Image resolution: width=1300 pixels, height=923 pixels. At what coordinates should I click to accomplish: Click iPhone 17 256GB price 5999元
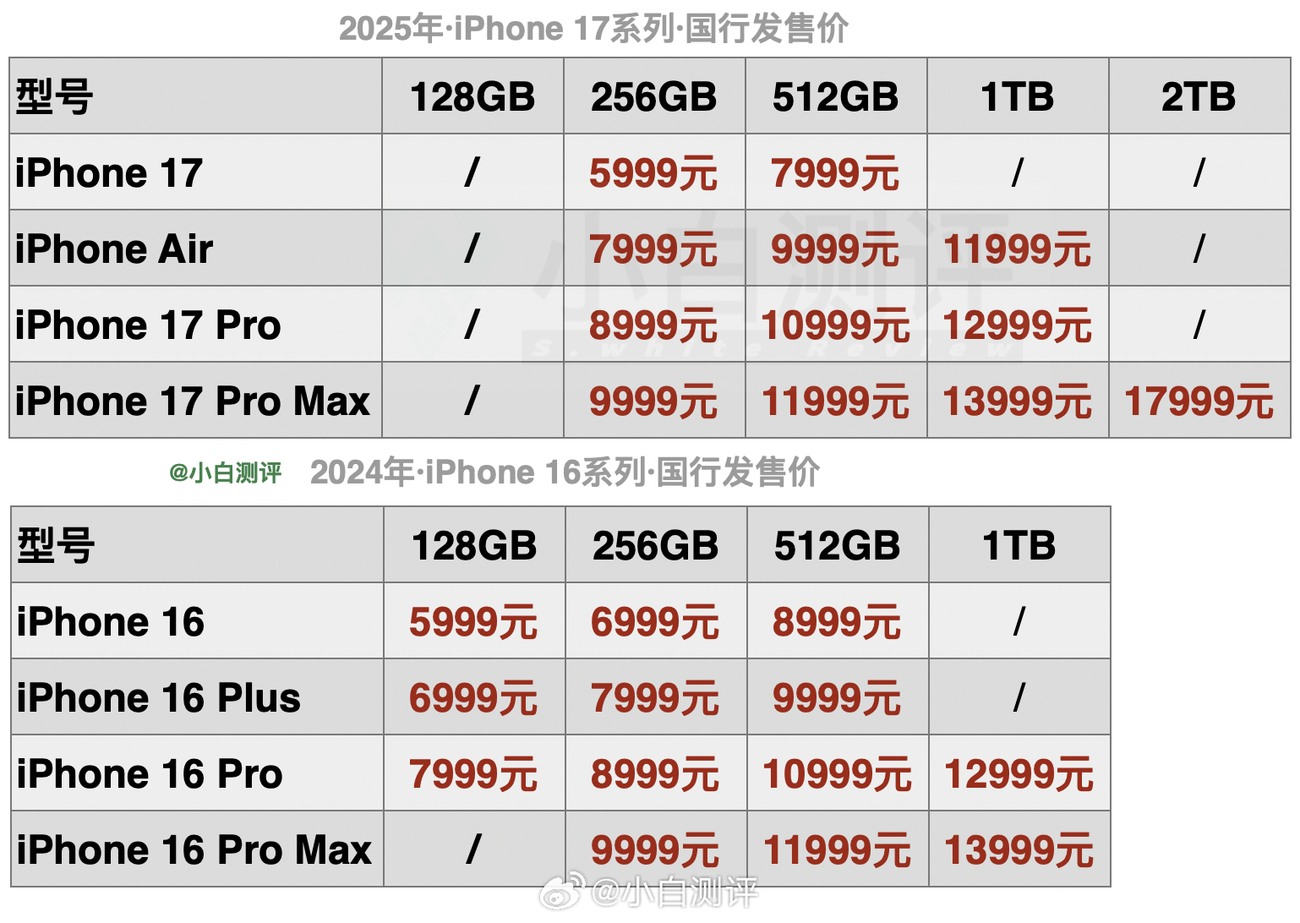(x=653, y=173)
